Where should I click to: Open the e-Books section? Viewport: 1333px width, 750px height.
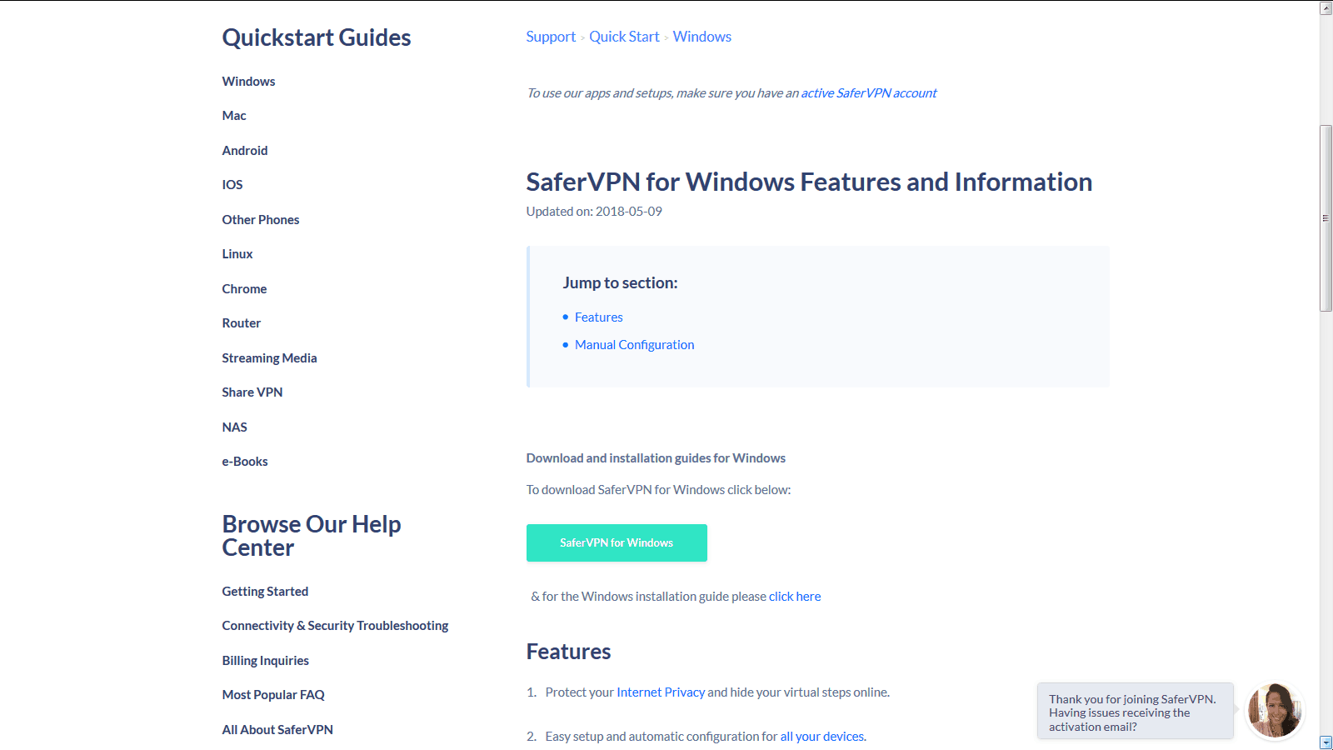(x=245, y=462)
